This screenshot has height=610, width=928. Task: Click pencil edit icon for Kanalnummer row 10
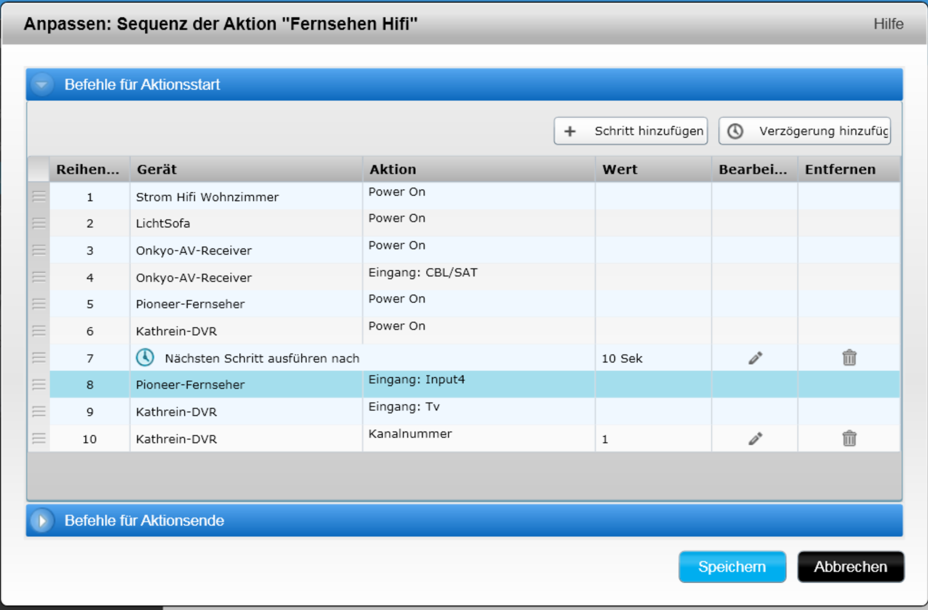point(755,439)
